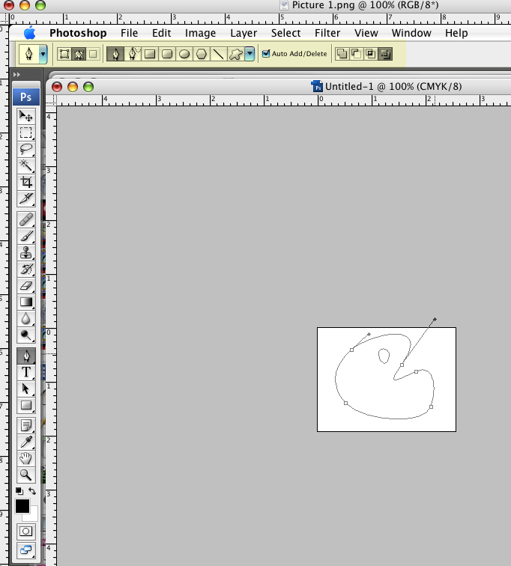Screen dimensions: 511x566
Task: Choose the Ellipse tool in the options bar
Action: [x=184, y=54]
